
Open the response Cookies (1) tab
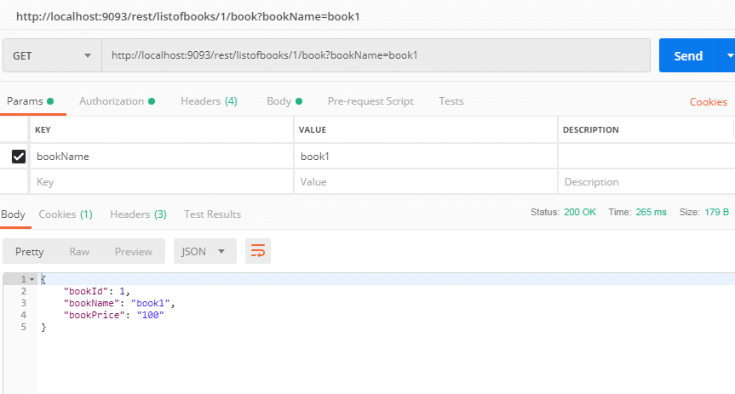(x=66, y=214)
